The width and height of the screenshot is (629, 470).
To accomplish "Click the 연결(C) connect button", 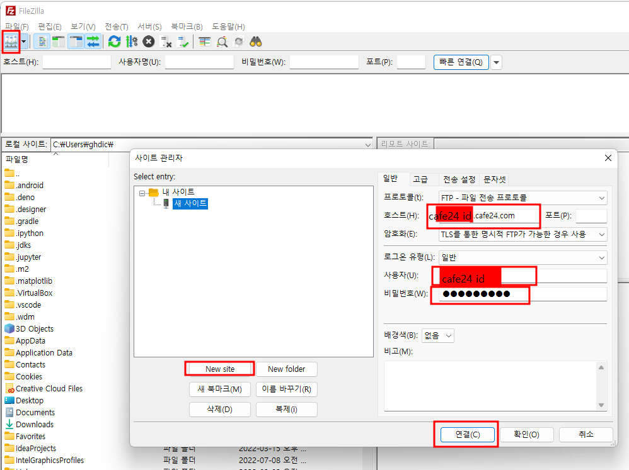I will [467, 434].
